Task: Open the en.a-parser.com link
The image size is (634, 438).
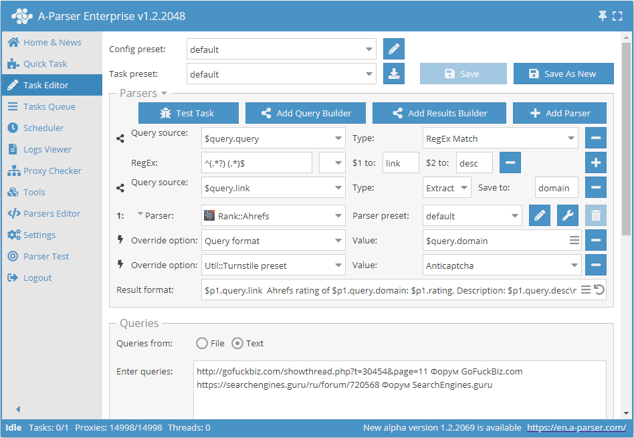Action: [576, 427]
